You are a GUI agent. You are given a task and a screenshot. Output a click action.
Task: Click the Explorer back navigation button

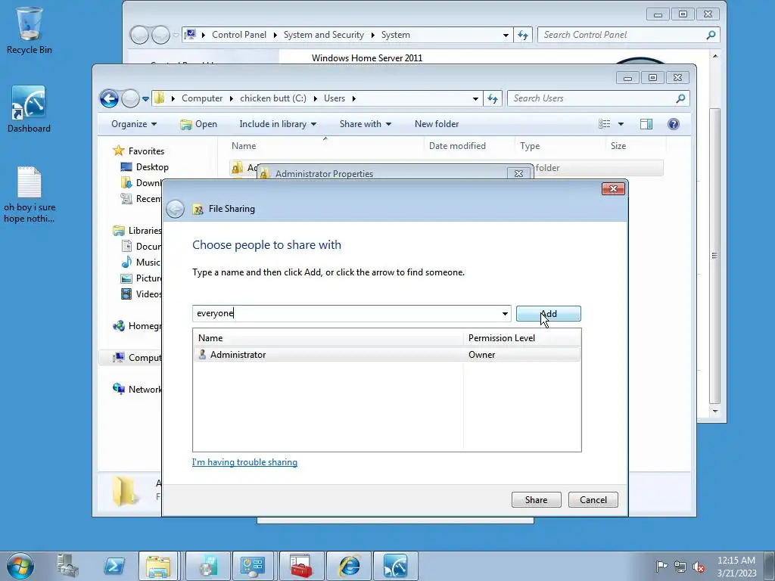click(109, 98)
